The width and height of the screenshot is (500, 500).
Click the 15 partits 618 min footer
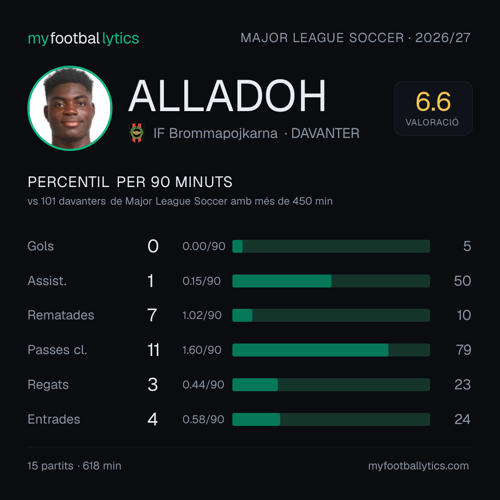pos(74,466)
